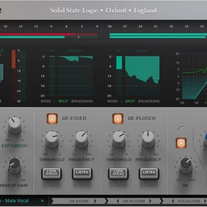Screen dimensions: 207x207
Task: Open the Male Vocal preset arrow
Action: [42, 201]
